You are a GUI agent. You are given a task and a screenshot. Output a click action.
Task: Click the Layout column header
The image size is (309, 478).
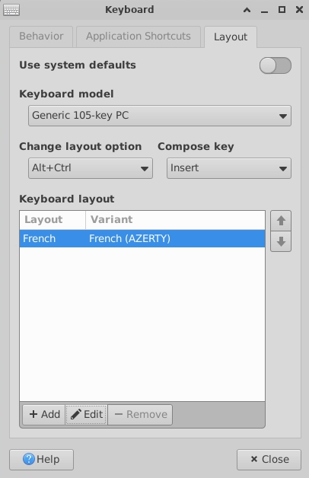(x=53, y=220)
